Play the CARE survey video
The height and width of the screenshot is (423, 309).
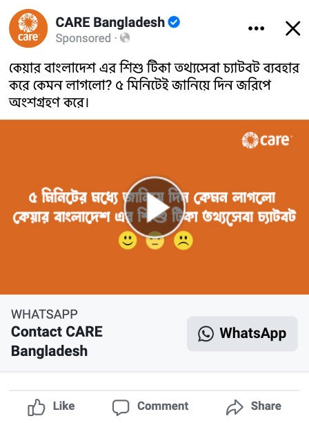pos(154,207)
